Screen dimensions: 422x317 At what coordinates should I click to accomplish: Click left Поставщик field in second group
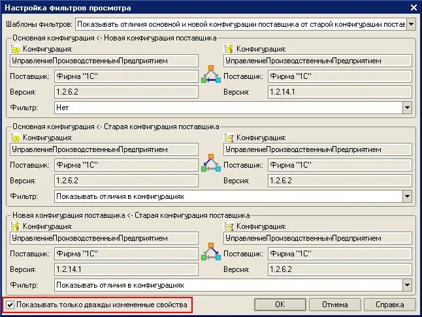126,165
